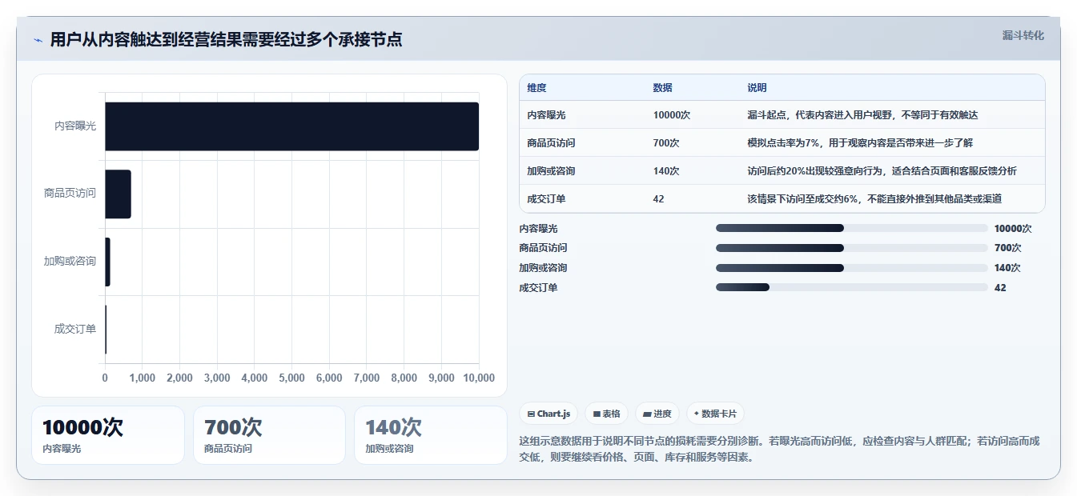Click the 成交订单 progress bar
Viewport: 1077px width, 496px height.
click(x=852, y=287)
